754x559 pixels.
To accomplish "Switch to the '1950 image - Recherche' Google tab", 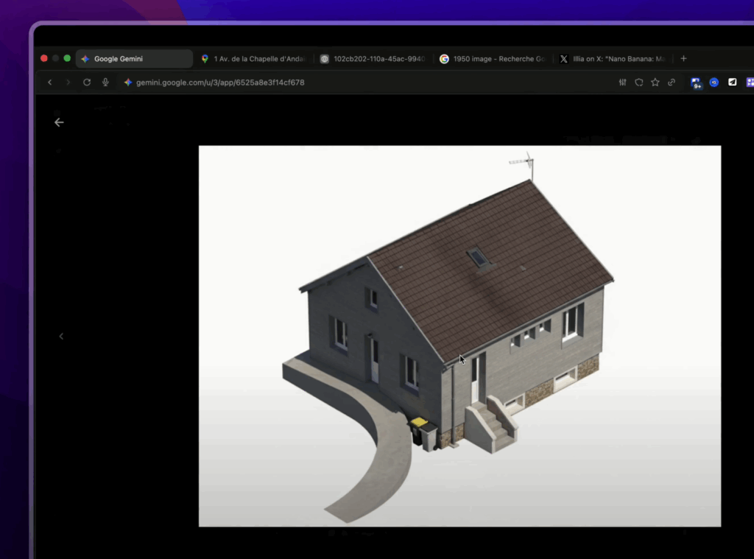I will tap(492, 59).
